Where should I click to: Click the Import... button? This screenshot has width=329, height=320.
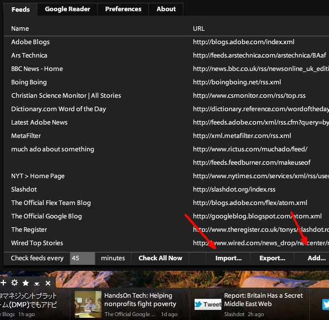coord(229,258)
